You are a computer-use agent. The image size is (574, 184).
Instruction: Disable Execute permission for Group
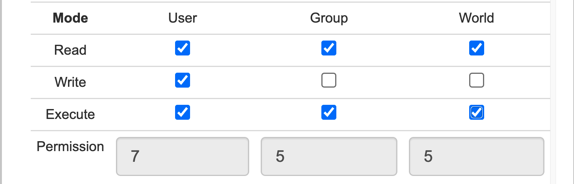pyautogui.click(x=329, y=112)
